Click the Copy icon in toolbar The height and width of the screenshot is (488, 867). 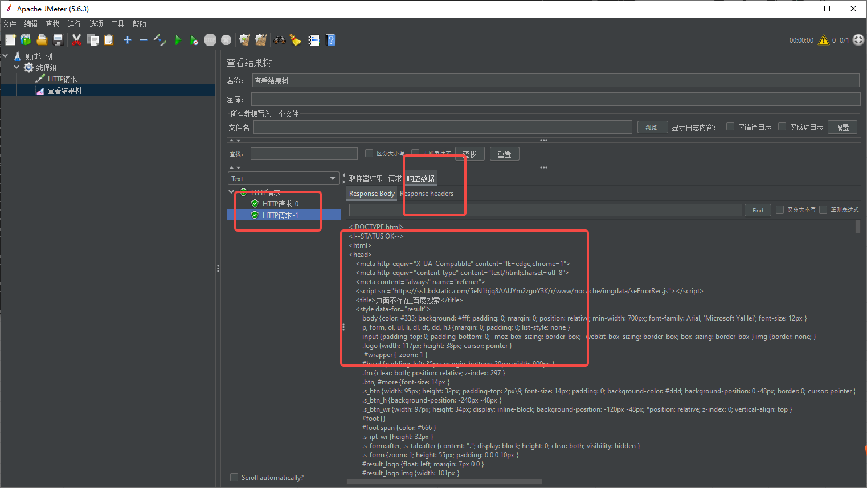pos(93,40)
